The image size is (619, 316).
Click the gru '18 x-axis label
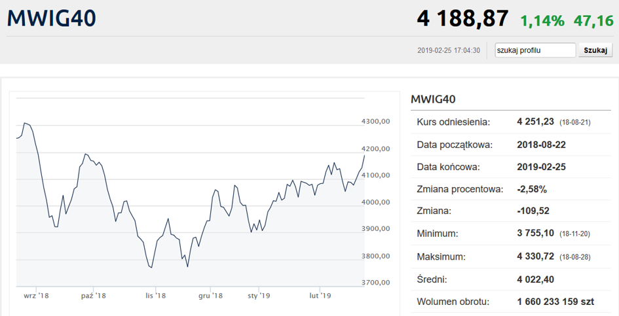210,296
